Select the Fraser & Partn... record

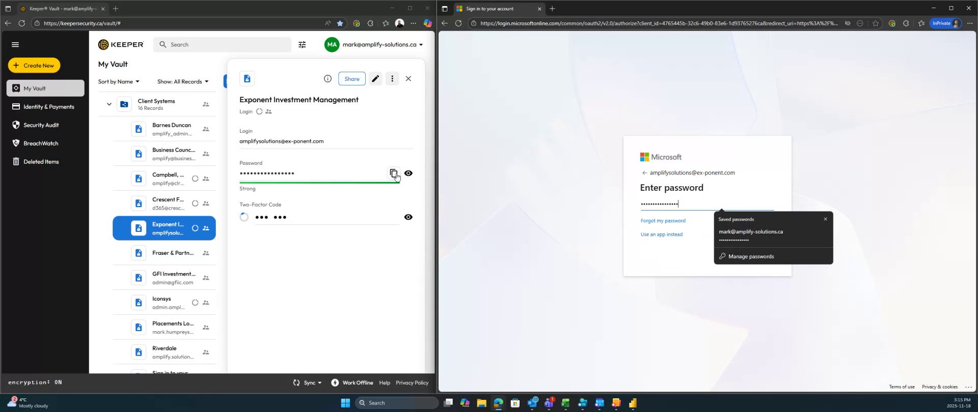(x=164, y=253)
